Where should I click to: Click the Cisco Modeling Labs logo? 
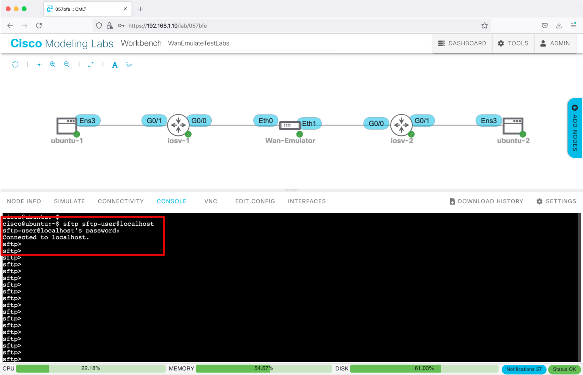tap(62, 44)
